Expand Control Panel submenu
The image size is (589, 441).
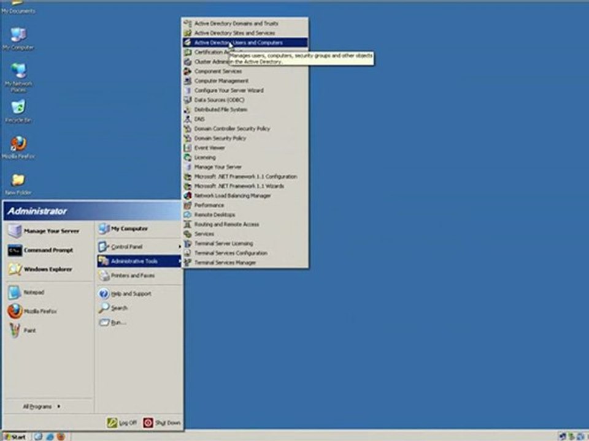coord(139,246)
